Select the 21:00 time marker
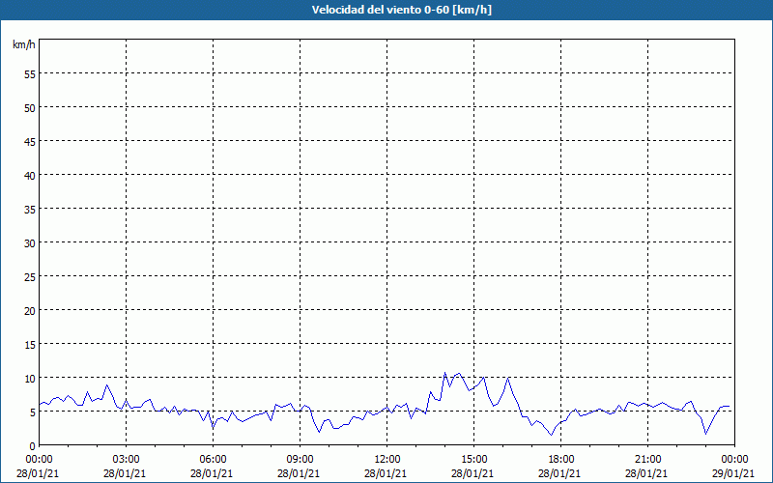This screenshot has width=773, height=483. coord(647,460)
